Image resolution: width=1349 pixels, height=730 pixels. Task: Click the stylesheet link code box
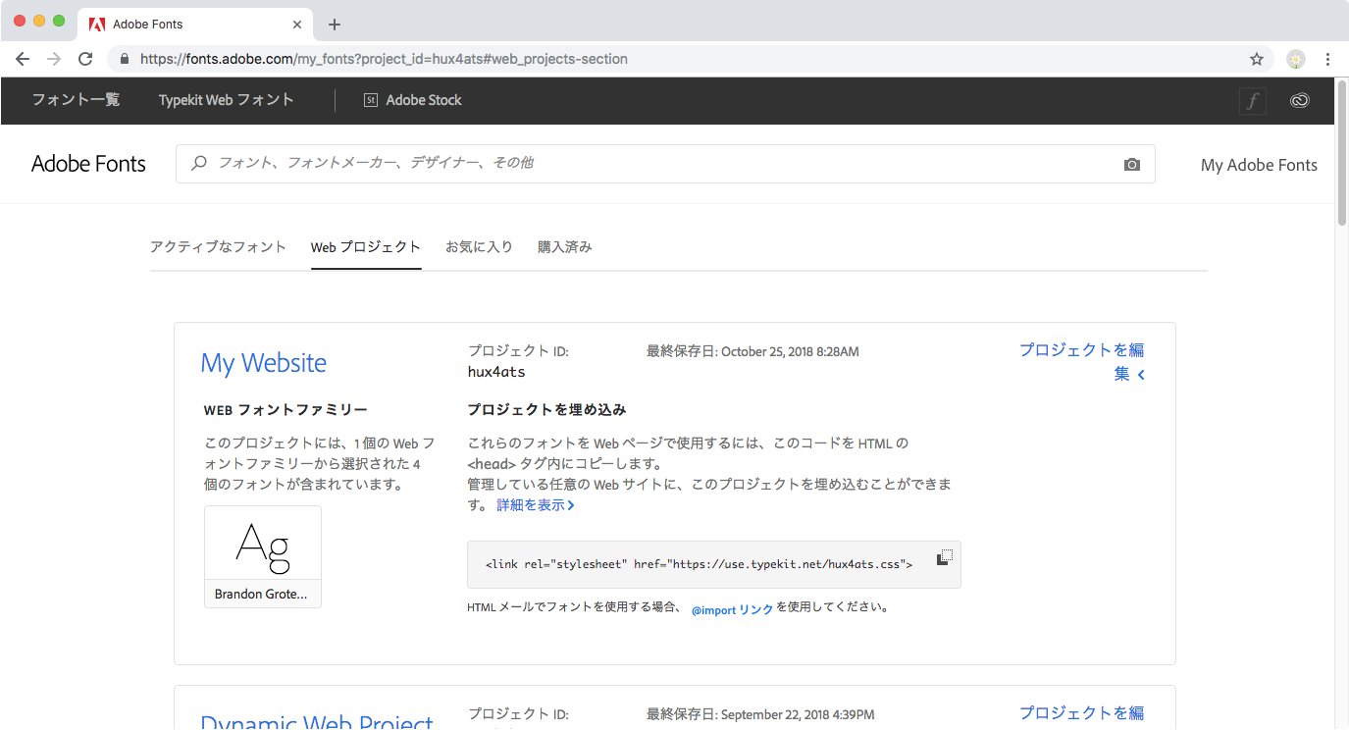(714, 564)
